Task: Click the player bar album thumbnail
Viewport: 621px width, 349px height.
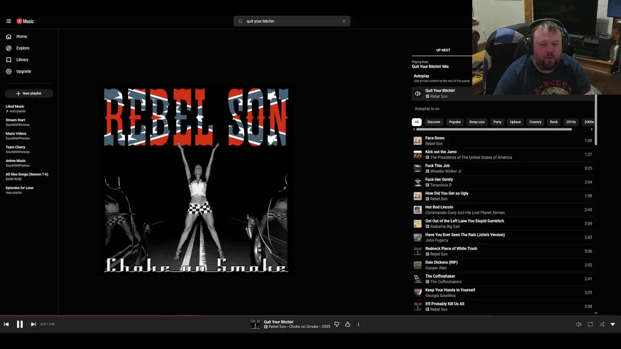Action: [x=255, y=324]
